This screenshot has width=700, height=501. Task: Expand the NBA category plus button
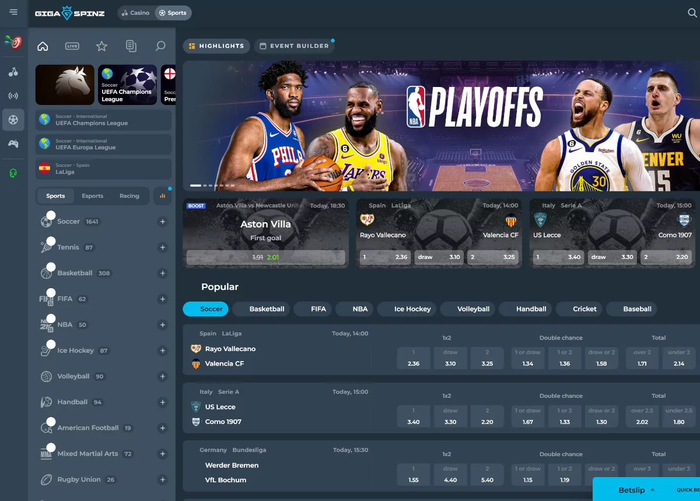[163, 325]
